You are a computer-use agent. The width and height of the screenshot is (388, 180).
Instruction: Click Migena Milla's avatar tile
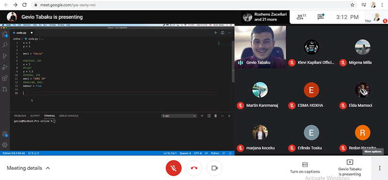[x=362, y=47]
